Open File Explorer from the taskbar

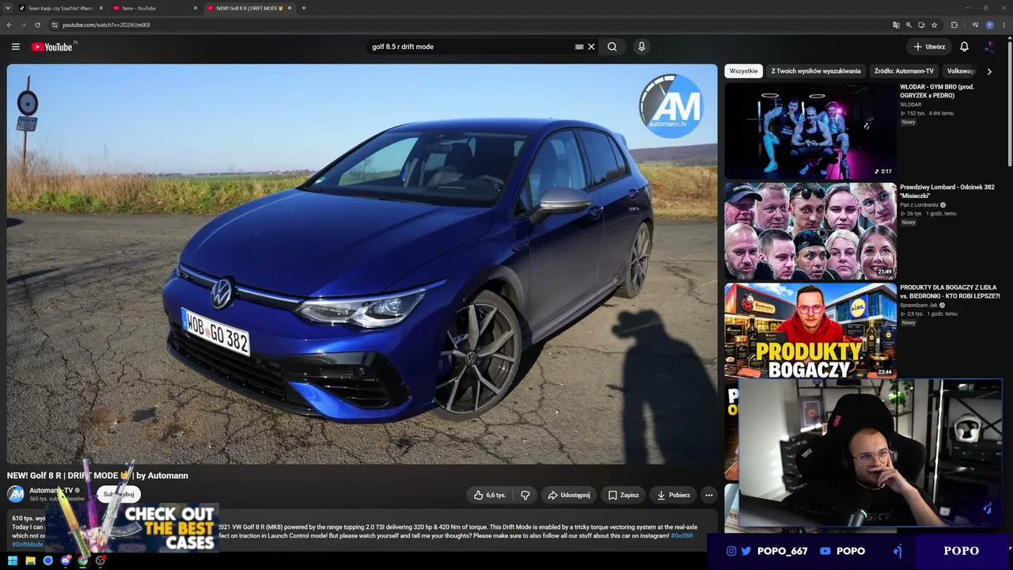pos(30,560)
